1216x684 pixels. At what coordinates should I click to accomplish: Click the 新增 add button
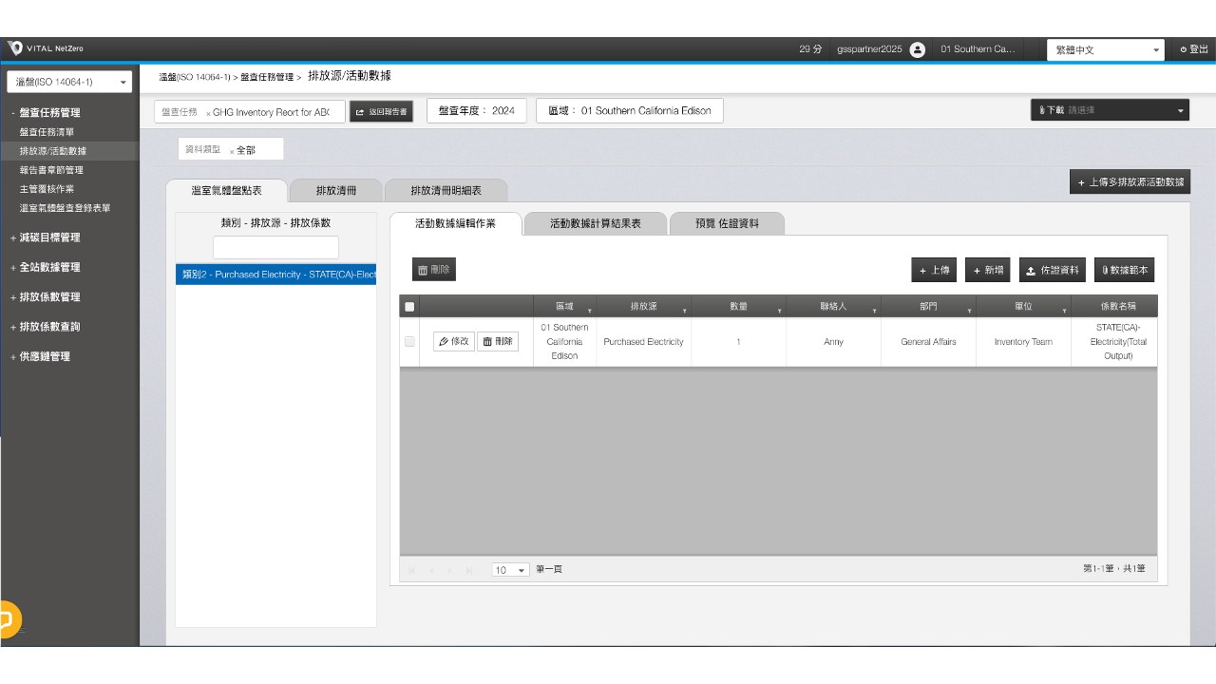click(988, 270)
